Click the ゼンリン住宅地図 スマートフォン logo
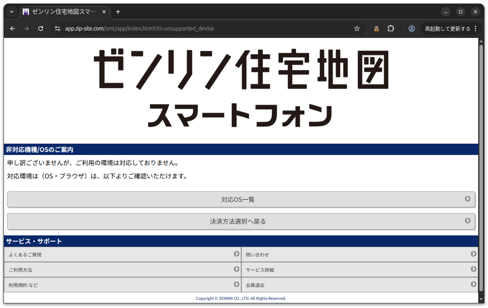The height and width of the screenshot is (308, 488). point(241,88)
